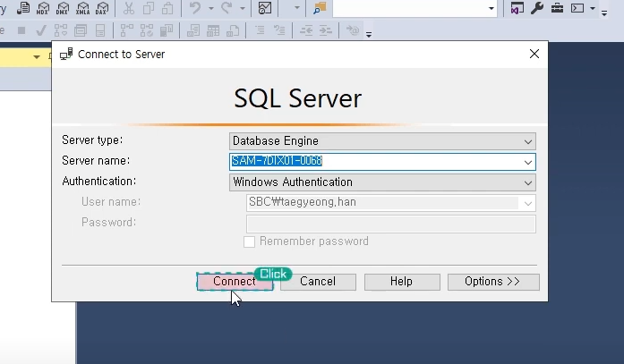Increase indent of the selection
This screenshot has height=364, width=624.
click(326, 30)
